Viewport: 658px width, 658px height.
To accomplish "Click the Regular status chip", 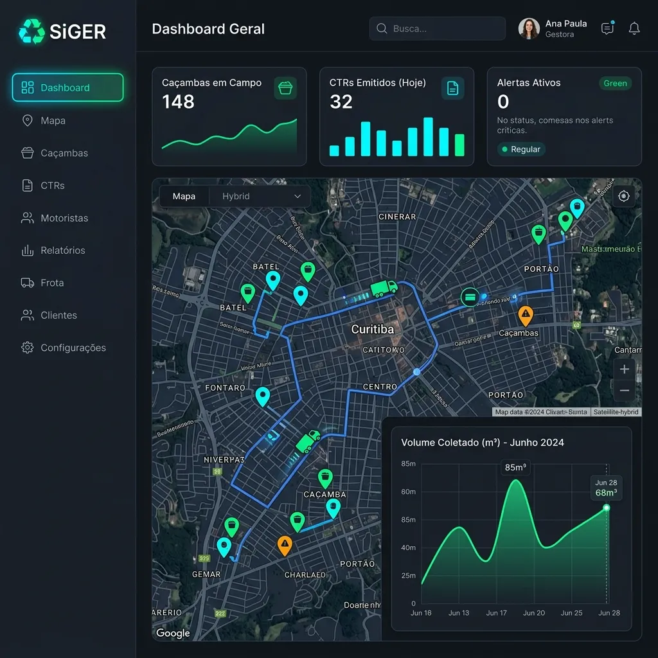I will coord(520,149).
